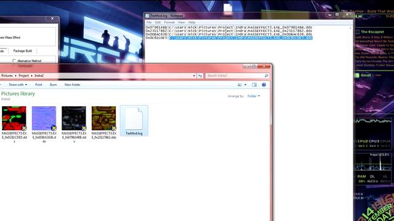Viewport: 394px width, 221px height.
Task: Click the Pictures breadcrumb in Explorer address bar
Action: coord(7,76)
